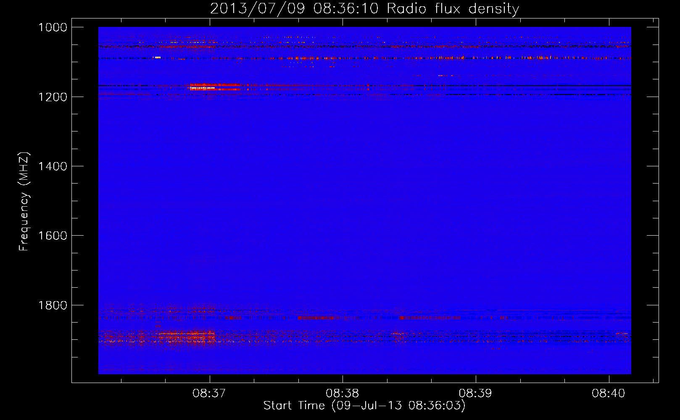
Task: Click the 08:39 time tick label
Action: 475,394
